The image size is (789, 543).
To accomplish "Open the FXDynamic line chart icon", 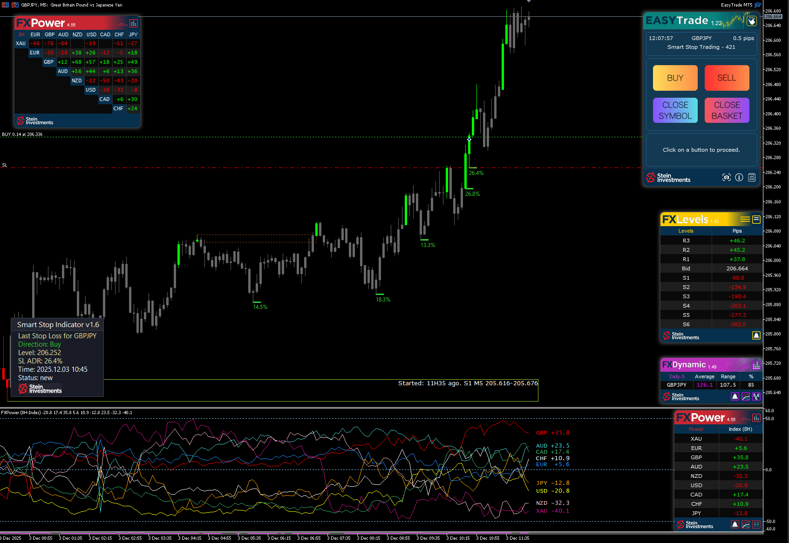I will (x=746, y=396).
